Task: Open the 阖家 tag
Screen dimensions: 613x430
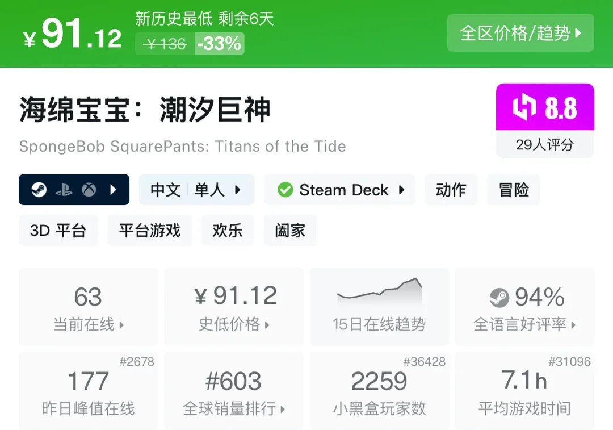Action: (290, 231)
